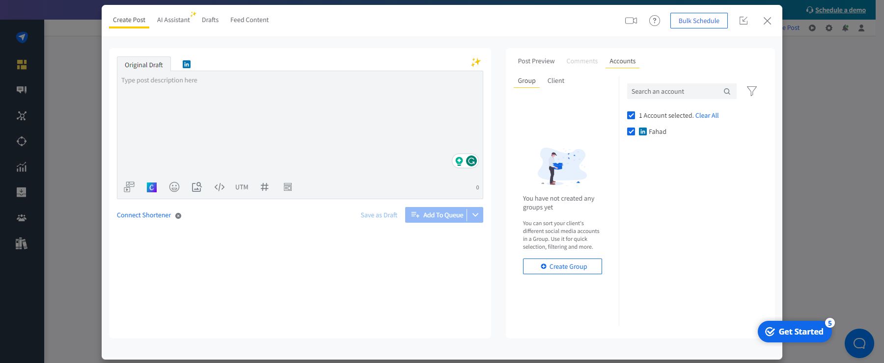Open the yellow dashboard grid icon
Image resolution: width=884 pixels, height=363 pixels.
click(x=22, y=65)
